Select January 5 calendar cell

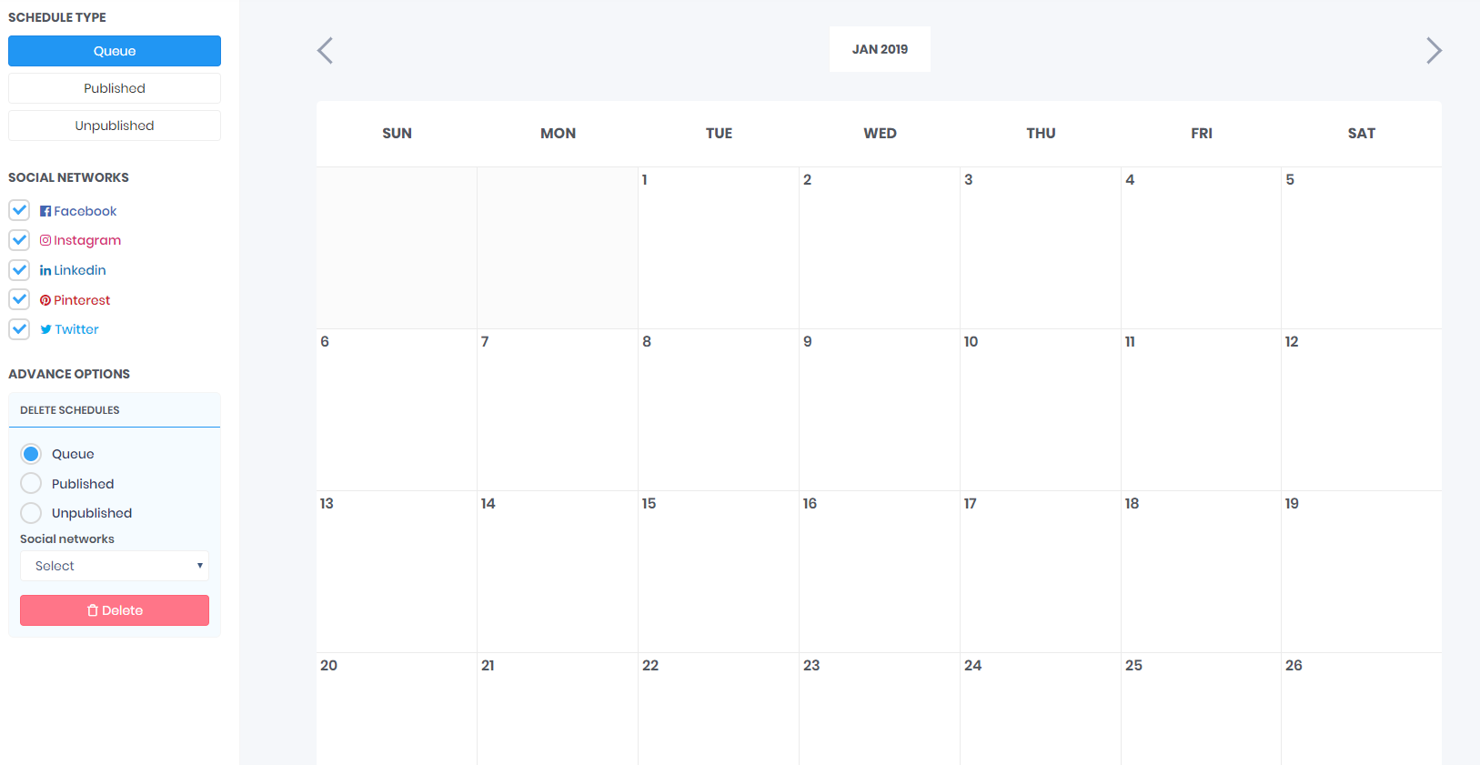pos(1362,248)
